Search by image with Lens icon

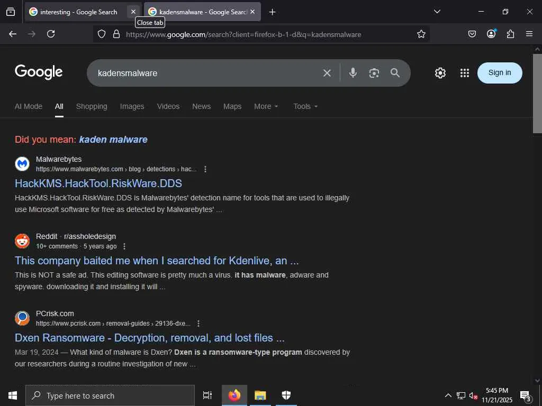click(374, 73)
